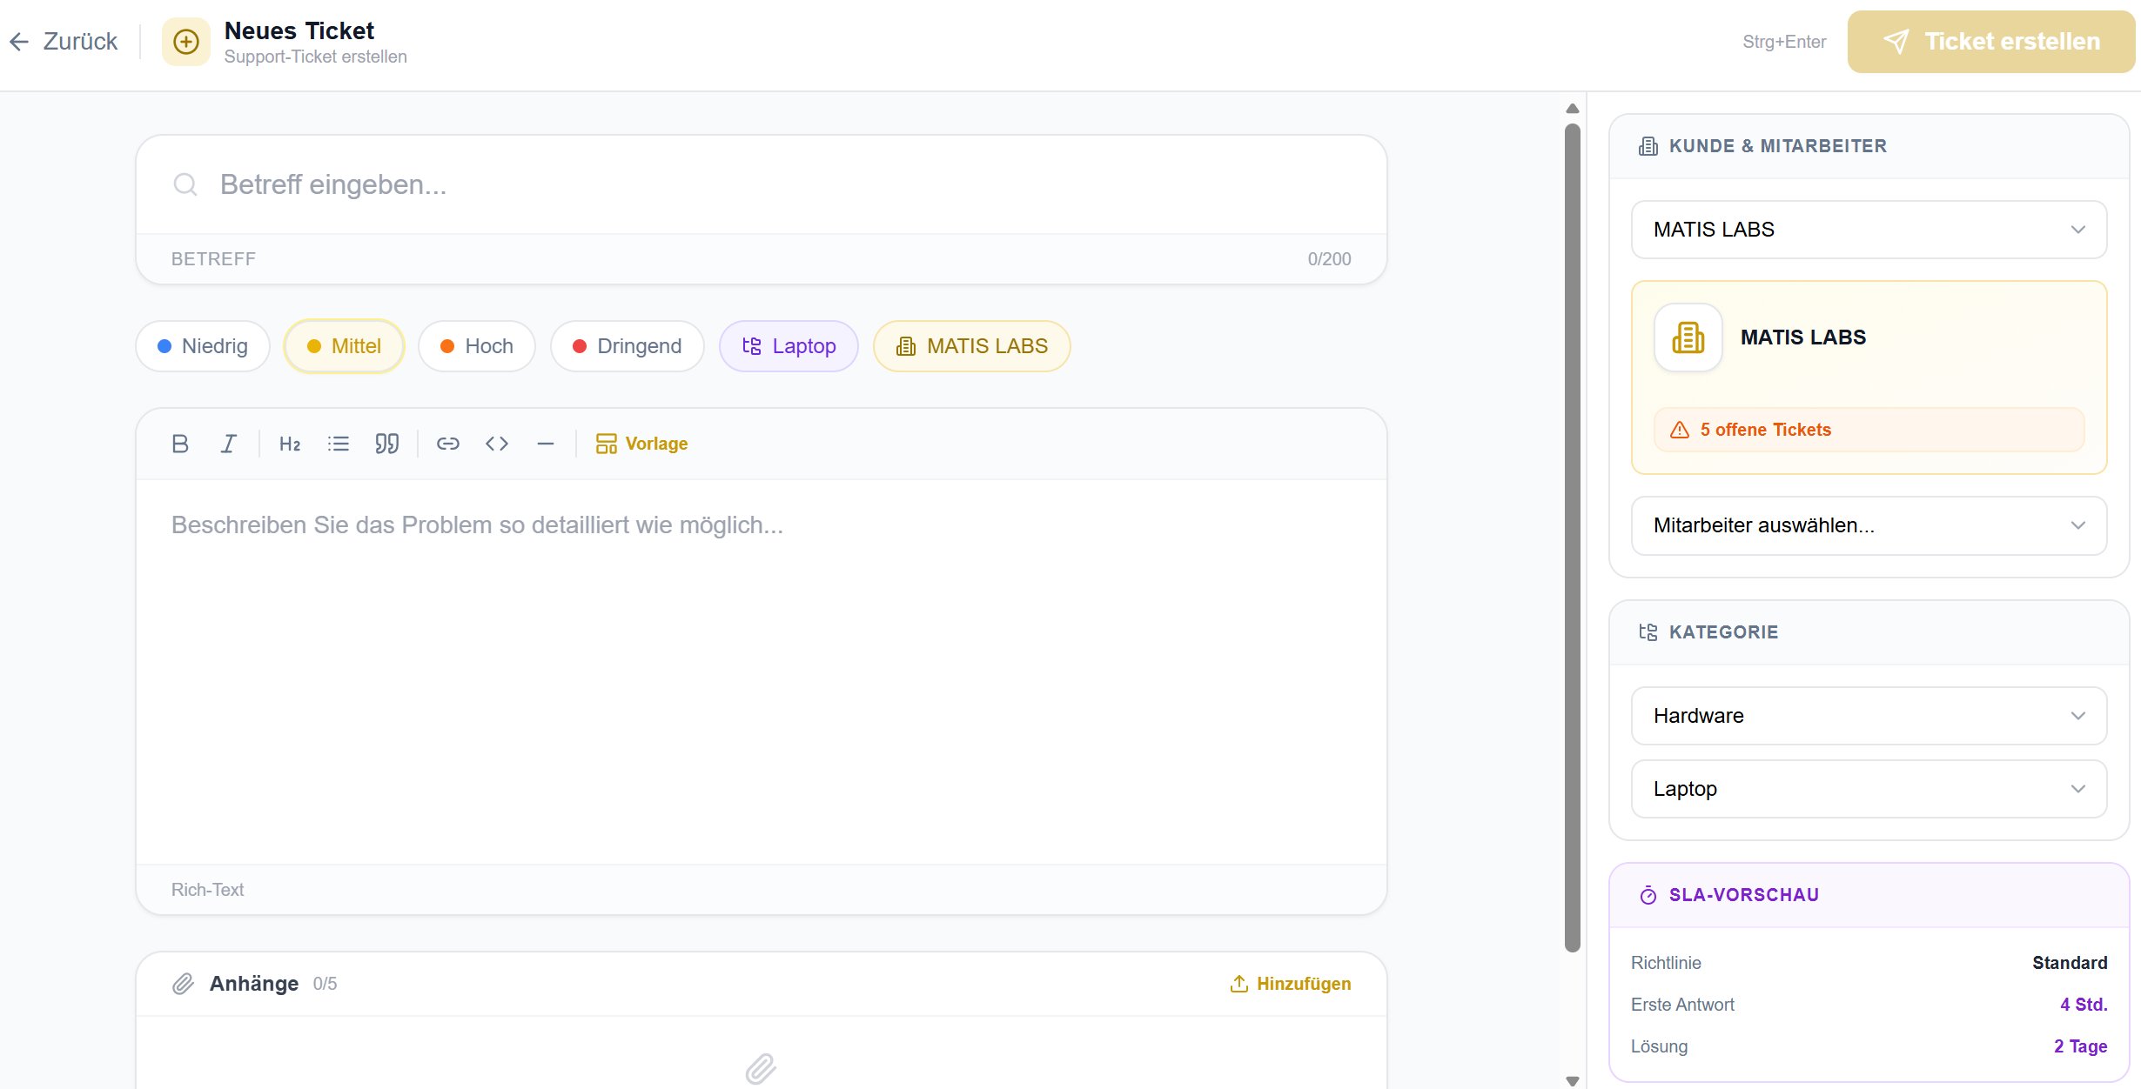2141x1089 pixels.
Task: Click the vertical page scrollbar
Action: pyautogui.click(x=1572, y=538)
